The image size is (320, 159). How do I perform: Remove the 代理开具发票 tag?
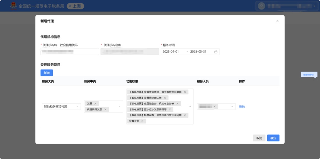click(x=105, y=110)
